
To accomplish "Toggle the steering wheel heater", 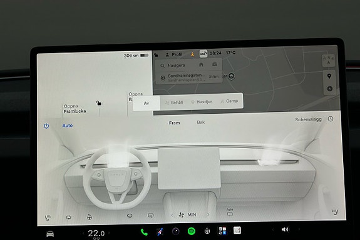I will [x=90, y=217].
